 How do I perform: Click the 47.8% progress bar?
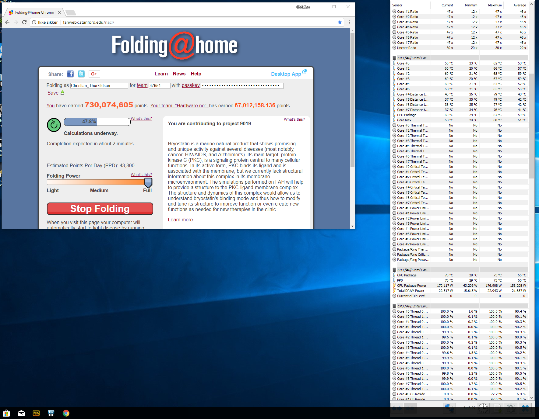tap(97, 122)
